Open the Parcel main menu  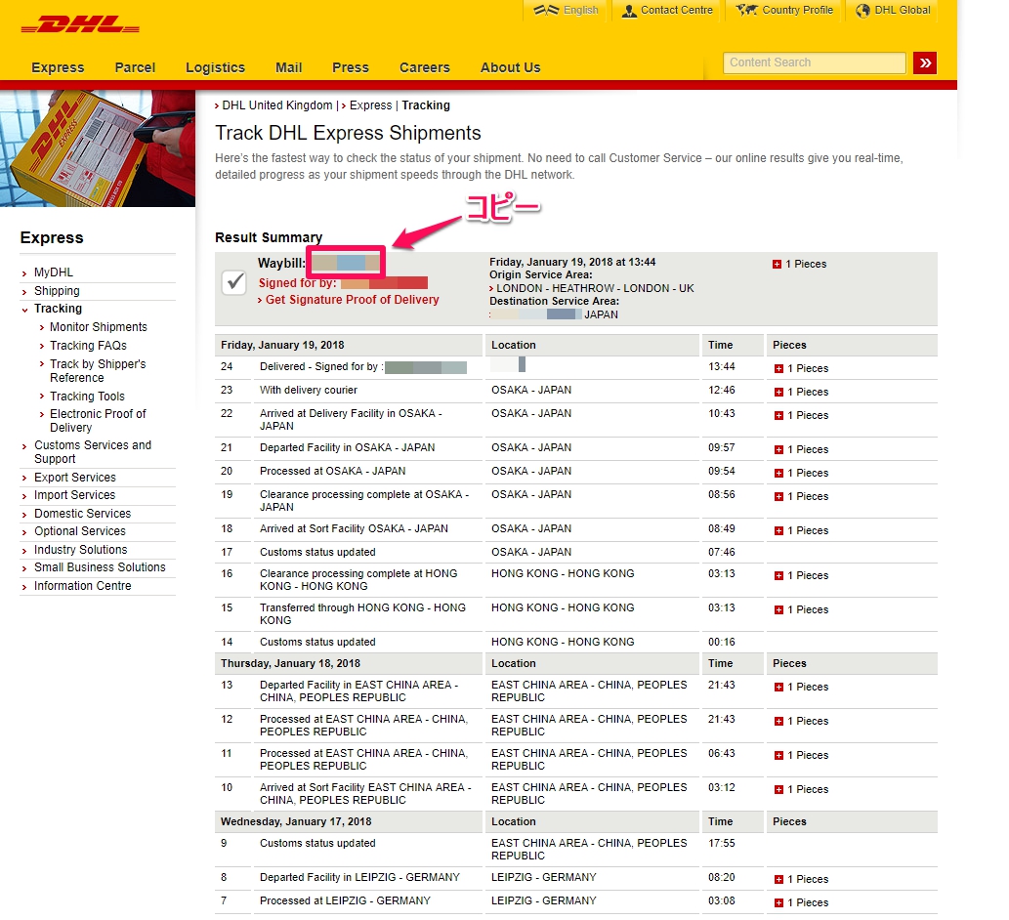[x=135, y=67]
